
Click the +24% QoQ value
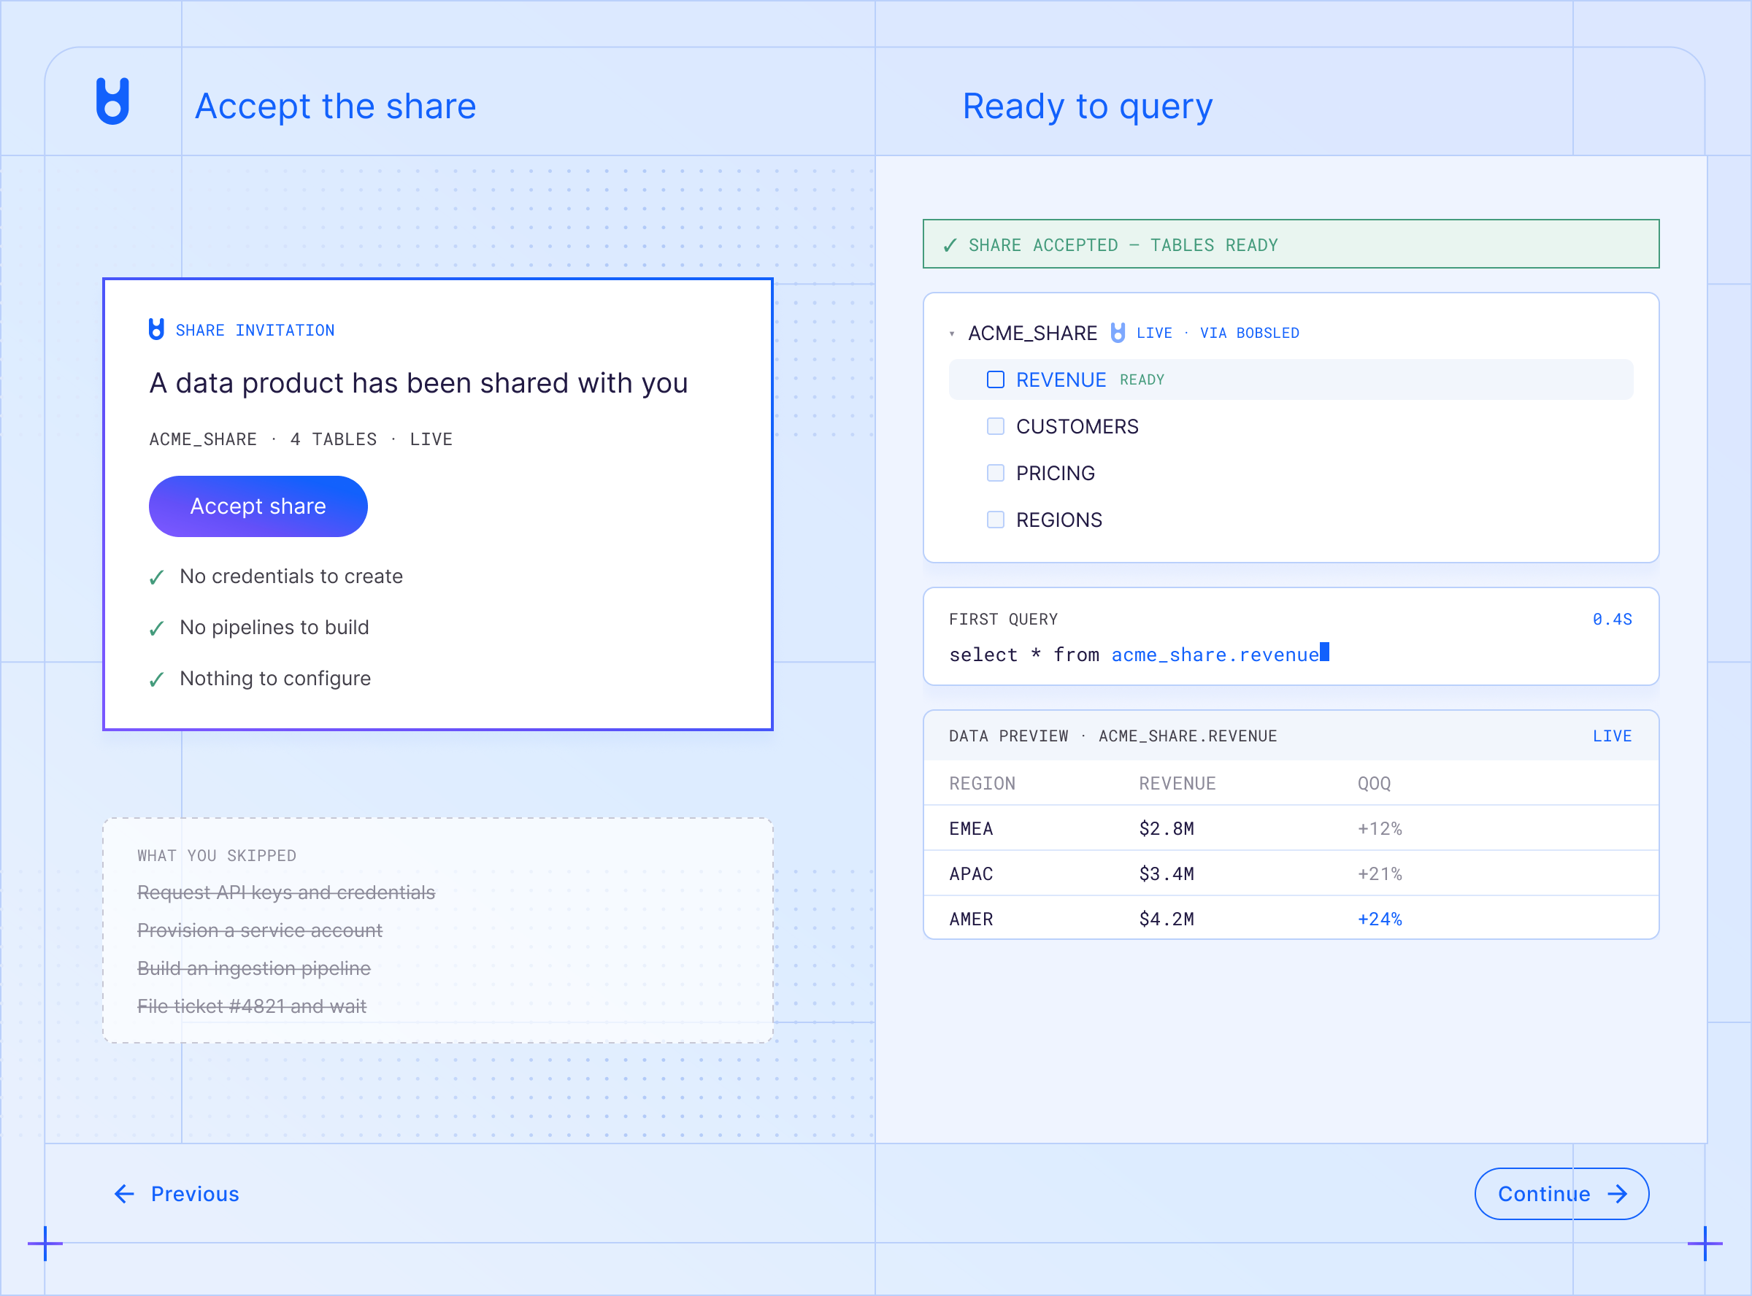(x=1380, y=919)
